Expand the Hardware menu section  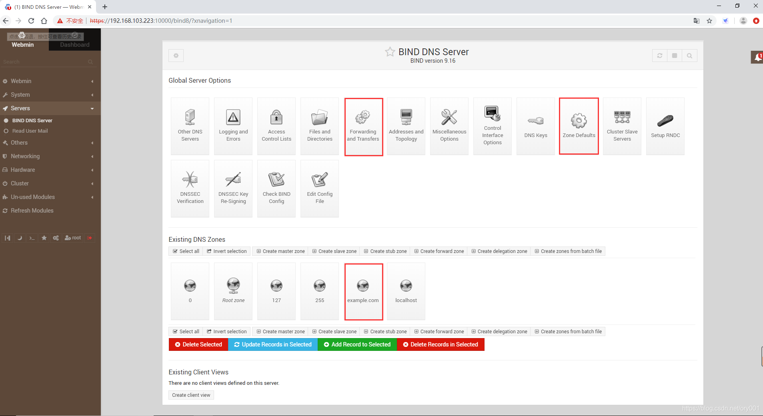(50, 170)
